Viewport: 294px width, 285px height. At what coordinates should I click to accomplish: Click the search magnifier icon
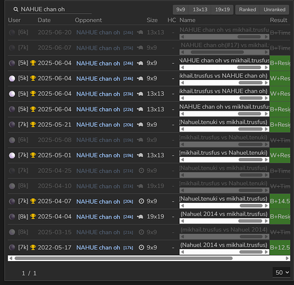pos(15,9)
